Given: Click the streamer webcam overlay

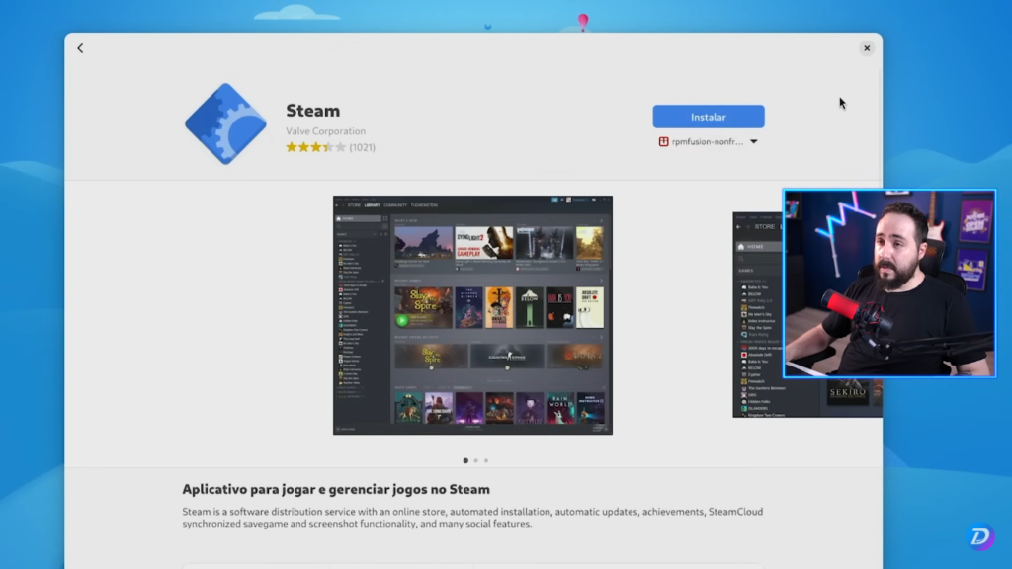Looking at the screenshot, I should click(x=889, y=284).
